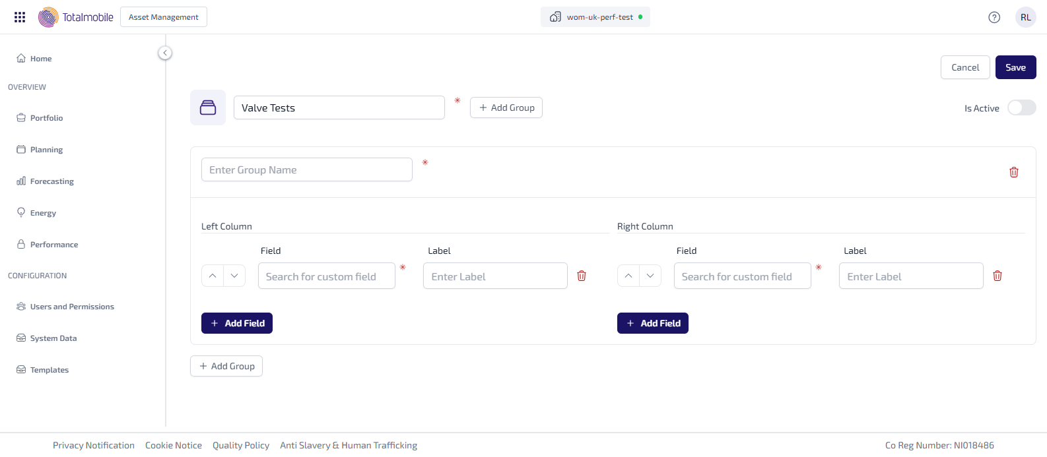Image resolution: width=1047 pixels, height=457 pixels.
Task: Add Field to the left column
Action: click(x=237, y=323)
